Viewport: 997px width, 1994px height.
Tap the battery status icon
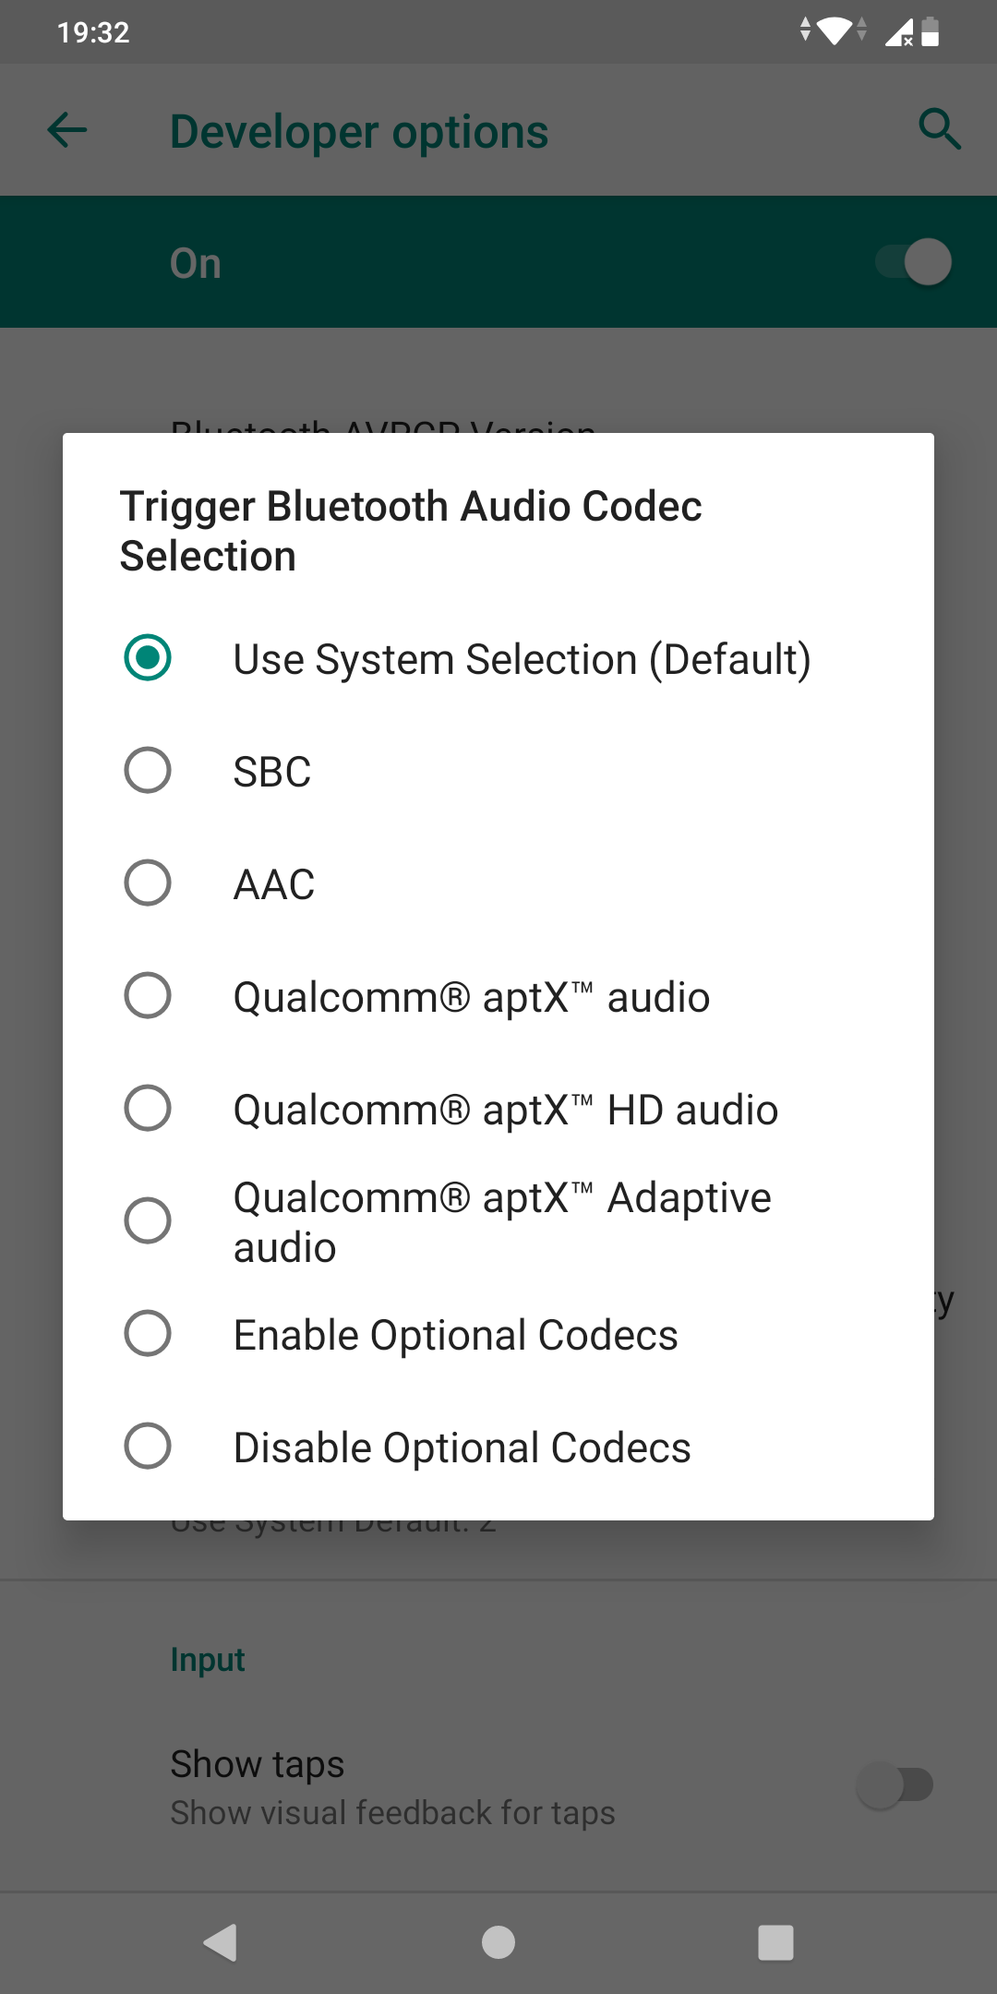(x=931, y=32)
